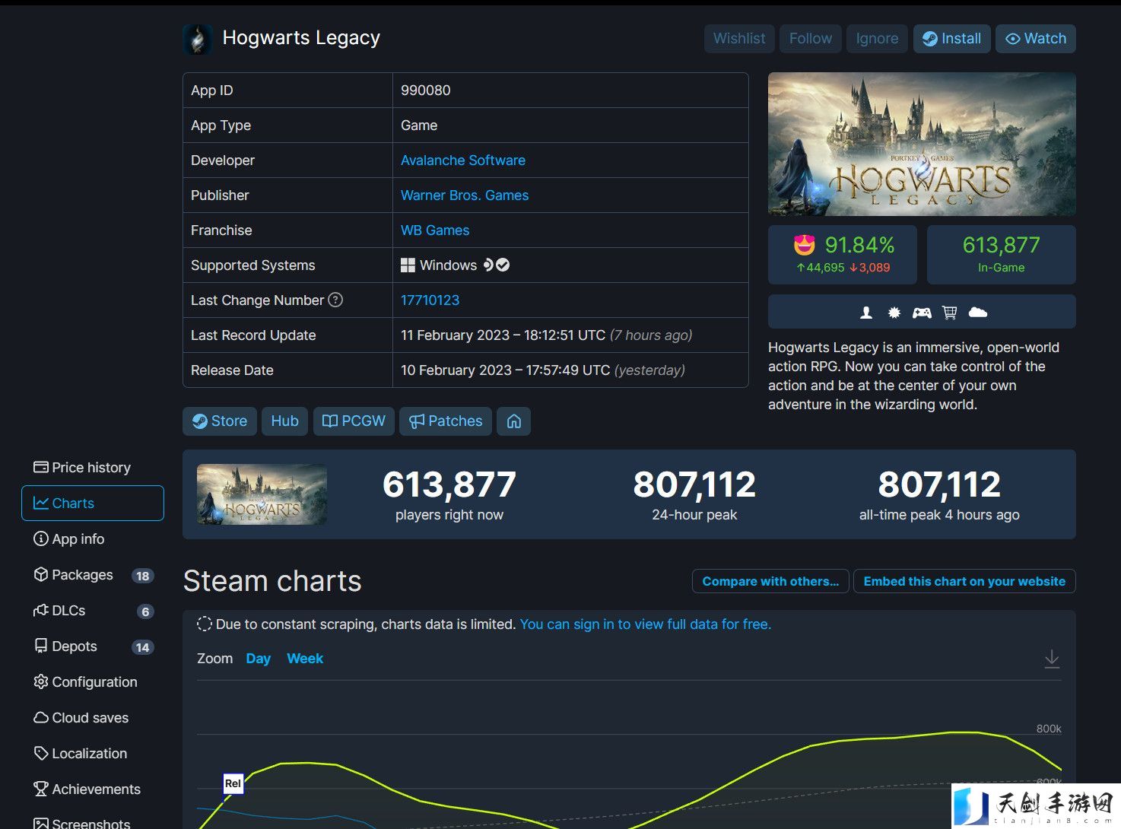Click the Ignore button
This screenshot has width=1121, height=829.
877,39
